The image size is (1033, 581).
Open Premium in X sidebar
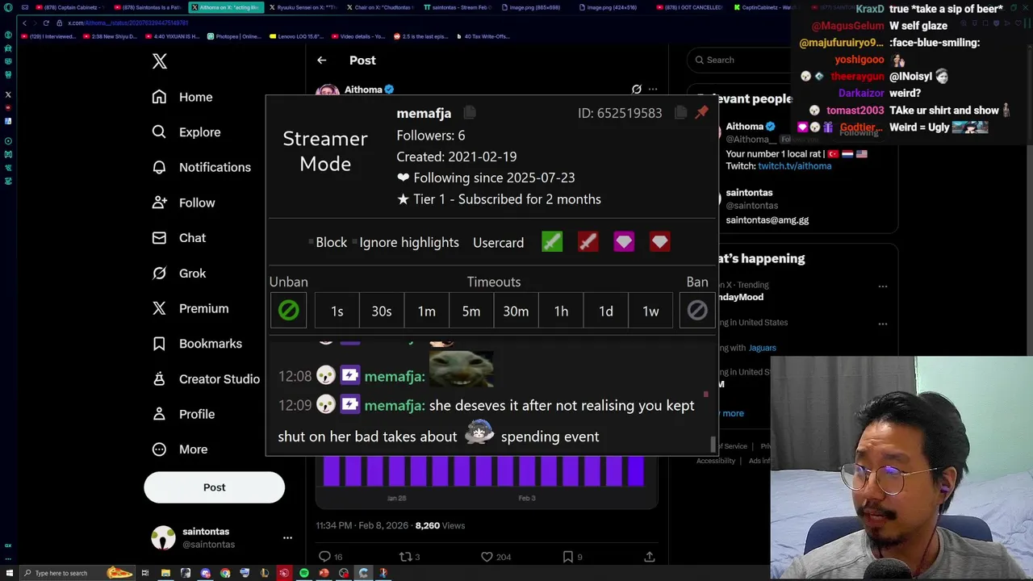point(190,308)
